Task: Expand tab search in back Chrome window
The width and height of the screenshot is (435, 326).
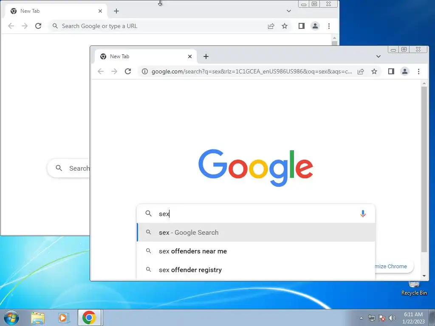Action: pyautogui.click(x=289, y=11)
